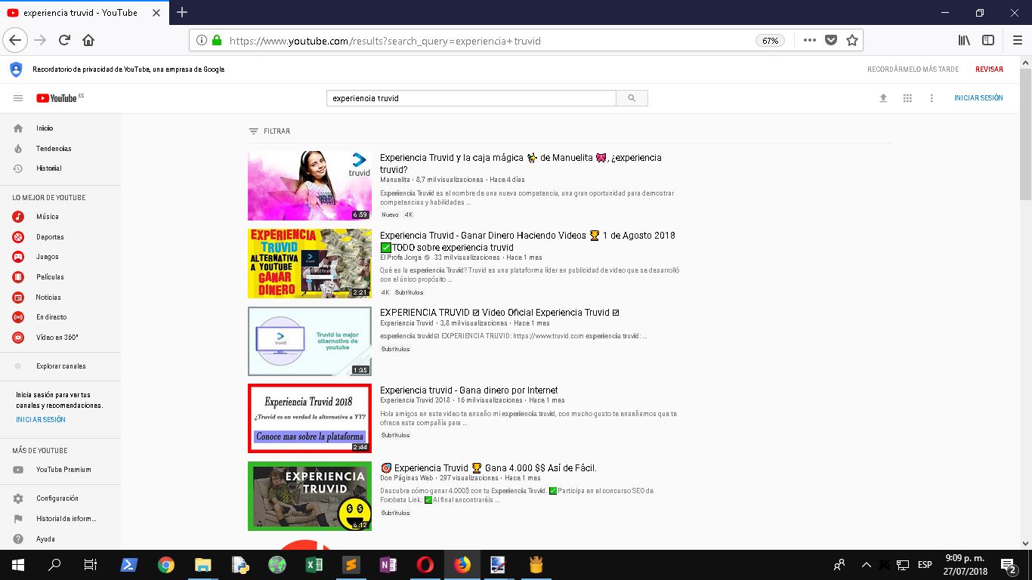The image size is (1032, 580).
Task: Click the Firefox address bar URL
Action: (385, 41)
